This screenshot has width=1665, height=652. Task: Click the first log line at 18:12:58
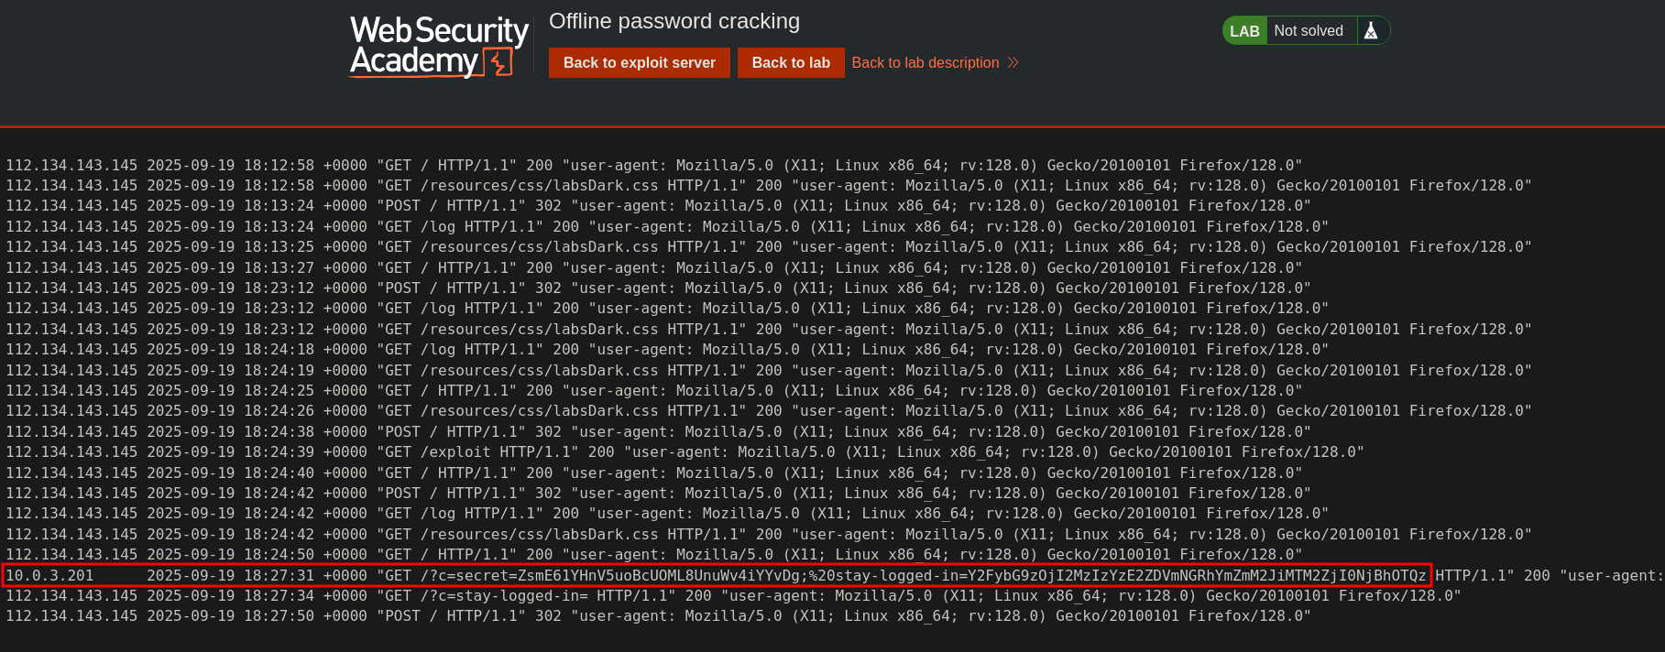[x=653, y=165]
